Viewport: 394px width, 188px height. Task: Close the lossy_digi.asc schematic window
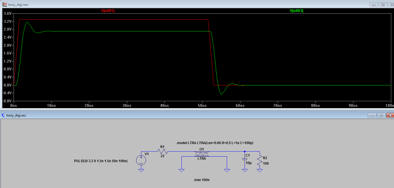click(391, 115)
